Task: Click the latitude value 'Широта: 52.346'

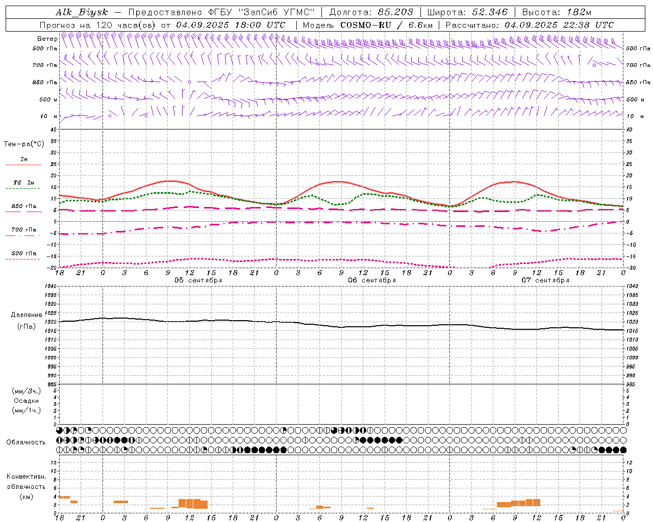Action: tap(467, 12)
